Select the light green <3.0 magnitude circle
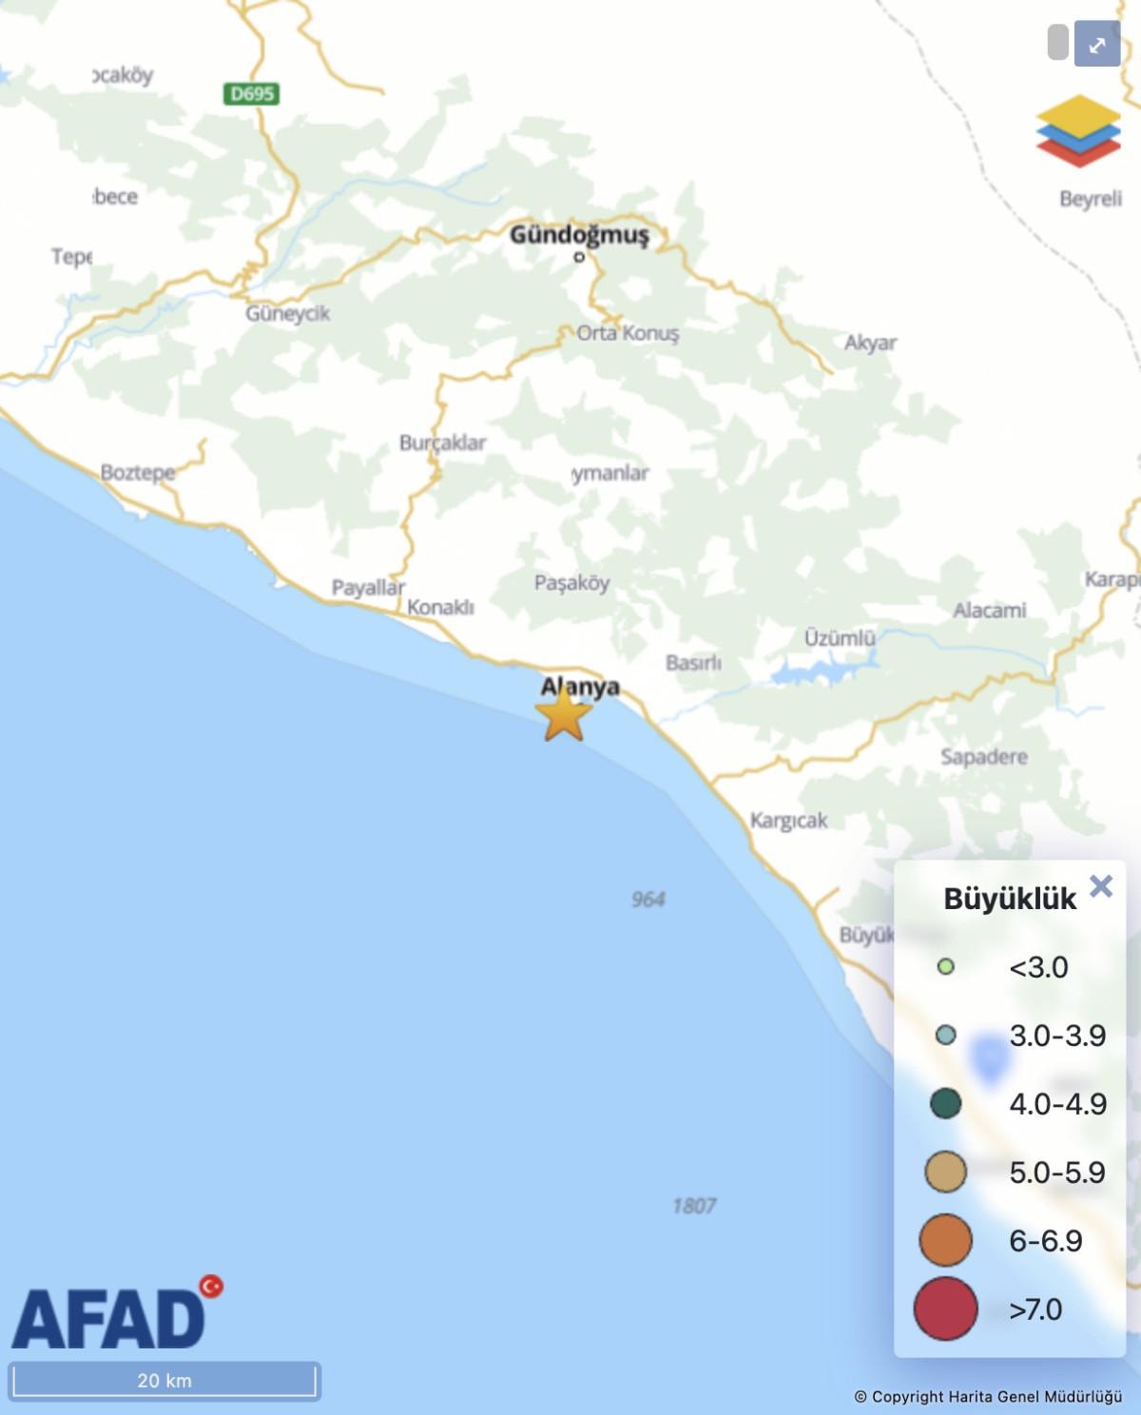This screenshot has height=1415, width=1141. click(945, 967)
